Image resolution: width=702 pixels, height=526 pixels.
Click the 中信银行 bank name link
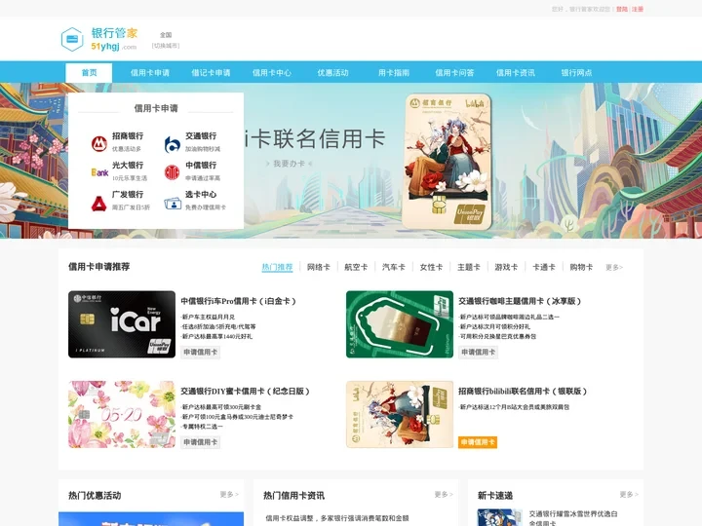[x=201, y=165]
